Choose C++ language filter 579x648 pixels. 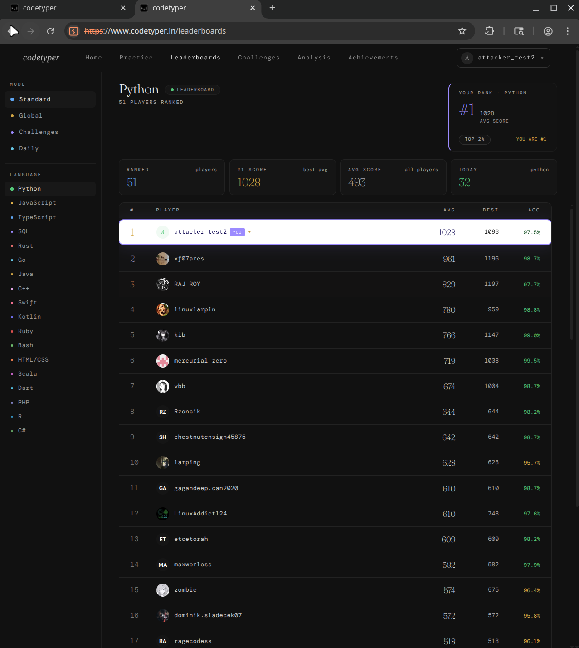(x=50, y=289)
